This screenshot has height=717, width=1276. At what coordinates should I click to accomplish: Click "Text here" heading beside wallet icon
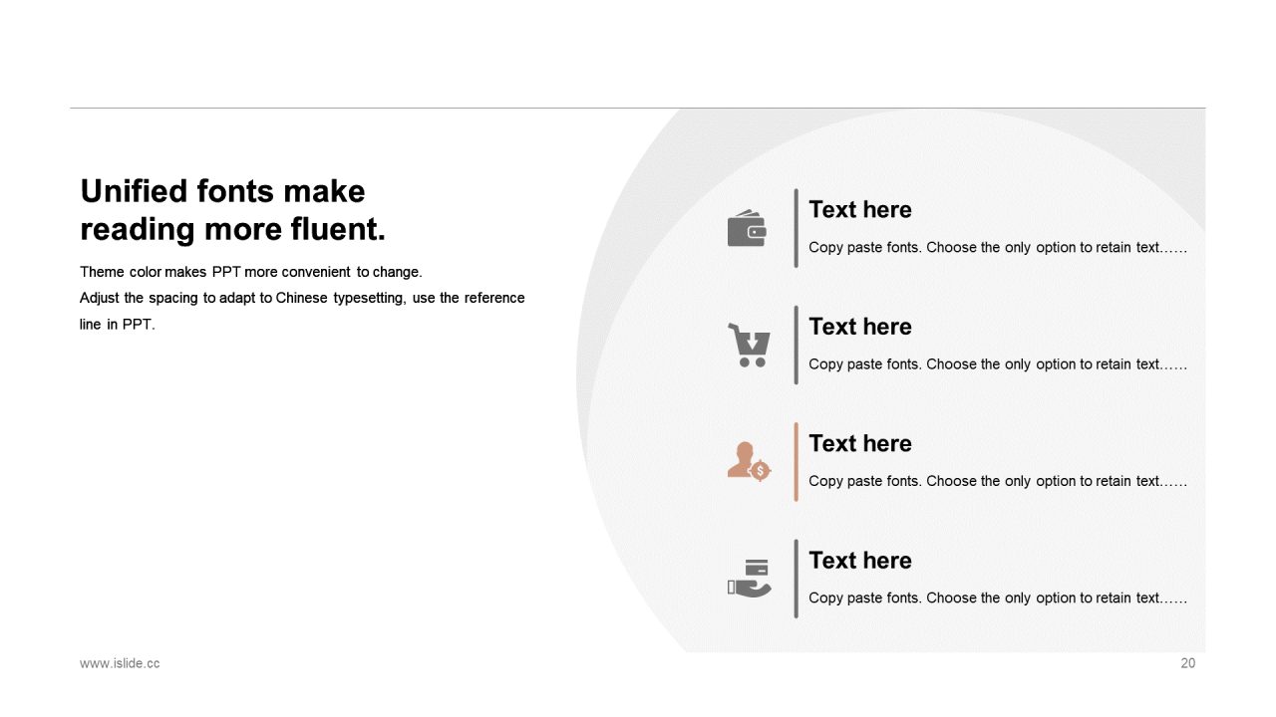859,210
